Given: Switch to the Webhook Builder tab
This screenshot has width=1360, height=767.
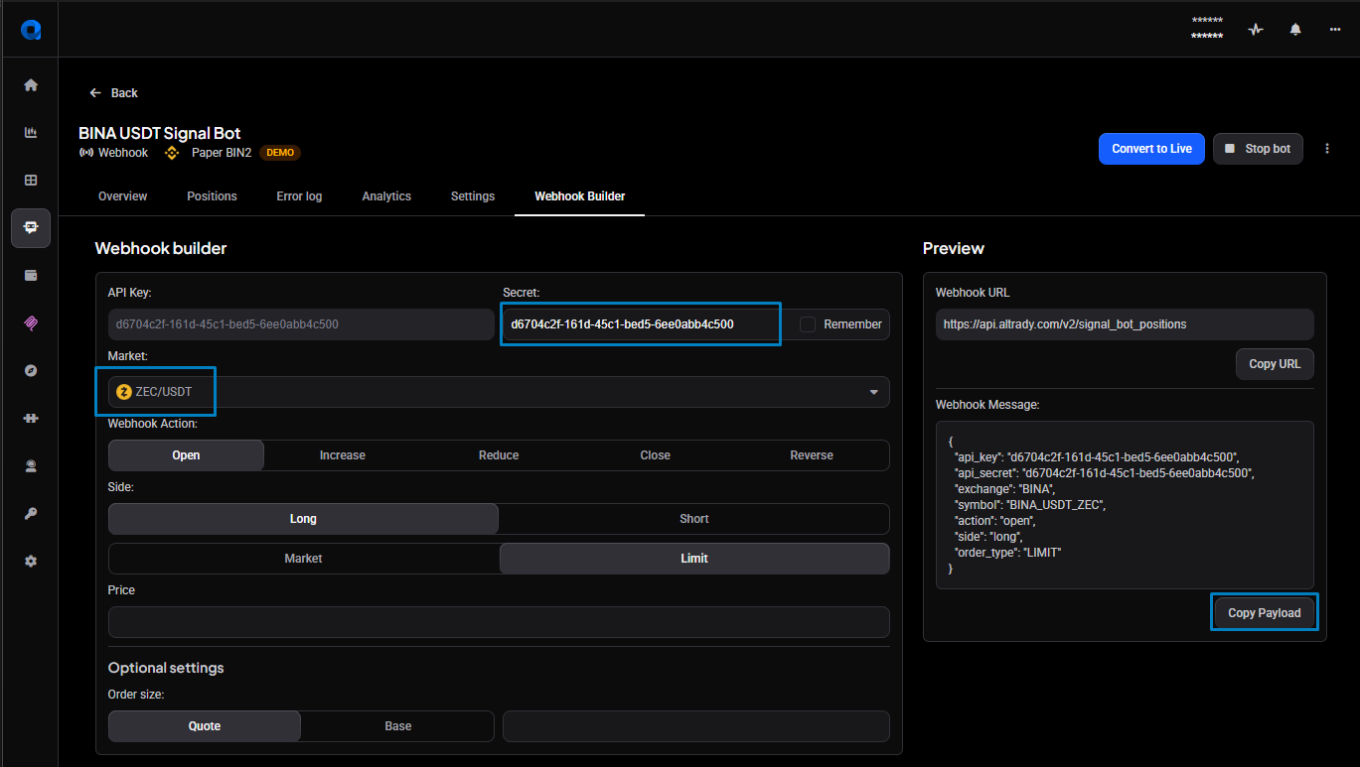Looking at the screenshot, I should click(x=580, y=196).
